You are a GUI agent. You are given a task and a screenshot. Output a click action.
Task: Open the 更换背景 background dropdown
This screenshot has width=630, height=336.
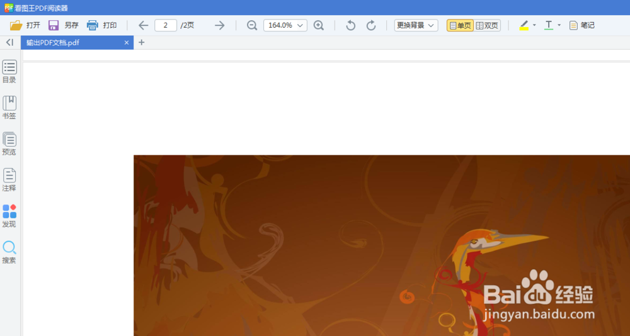tap(416, 25)
